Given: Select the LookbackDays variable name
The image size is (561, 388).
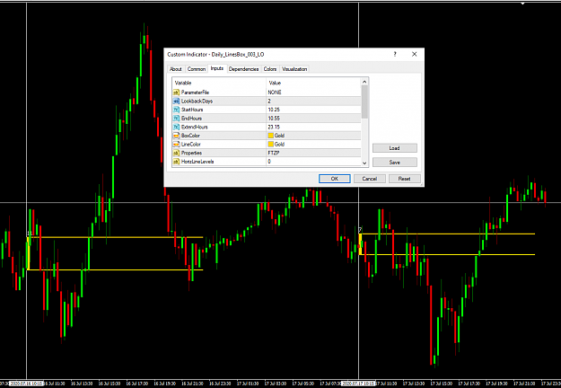Looking at the screenshot, I should coord(197,101).
